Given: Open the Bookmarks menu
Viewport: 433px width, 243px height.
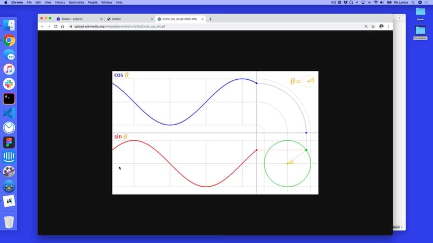Looking at the screenshot, I should 76,3.
